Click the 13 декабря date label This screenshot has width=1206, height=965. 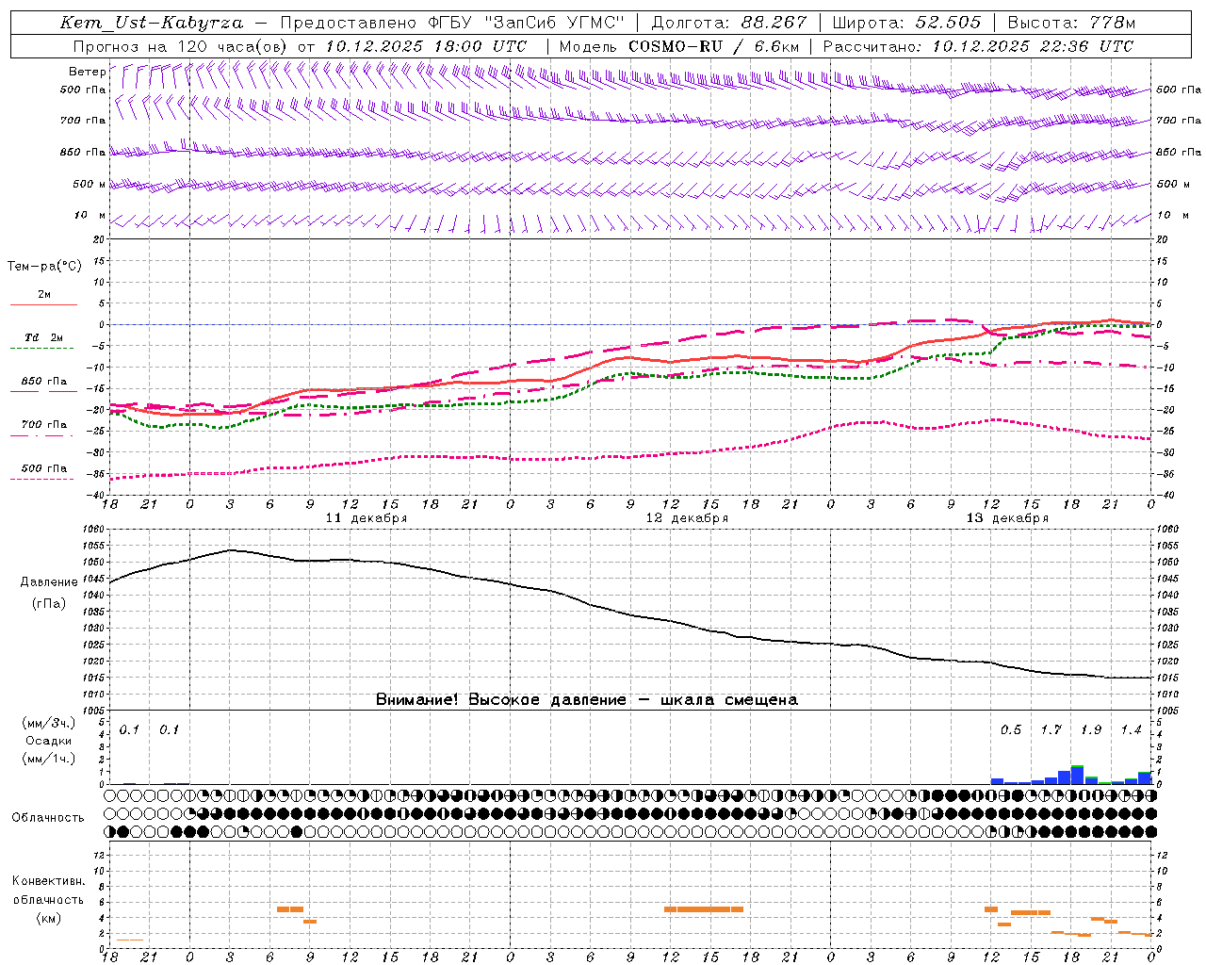1007,518
